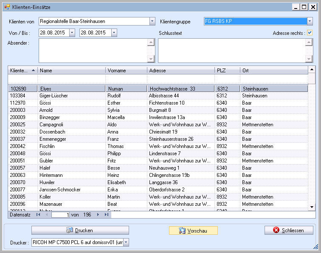
Task: Open the start date picker dropdown
Action: [71, 33]
